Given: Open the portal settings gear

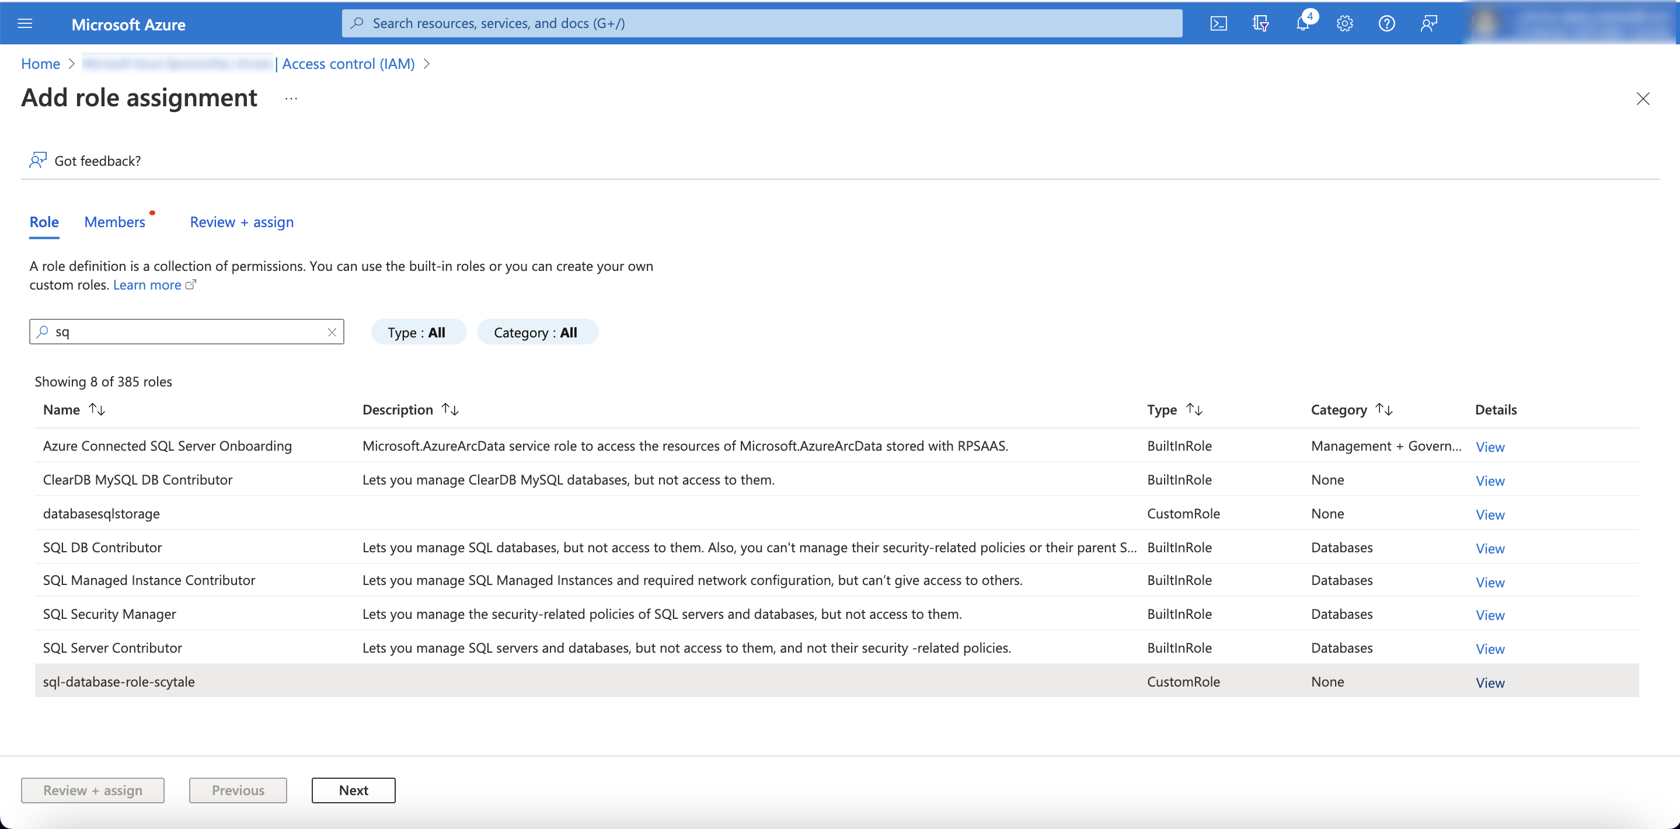Looking at the screenshot, I should pos(1344,24).
